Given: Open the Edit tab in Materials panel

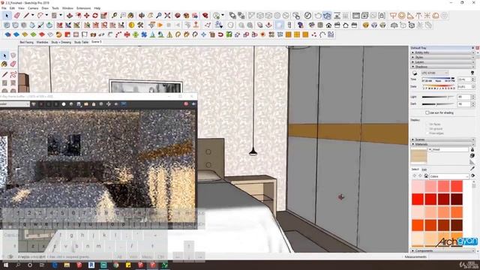Looking at the screenshot, I should click(424, 169).
